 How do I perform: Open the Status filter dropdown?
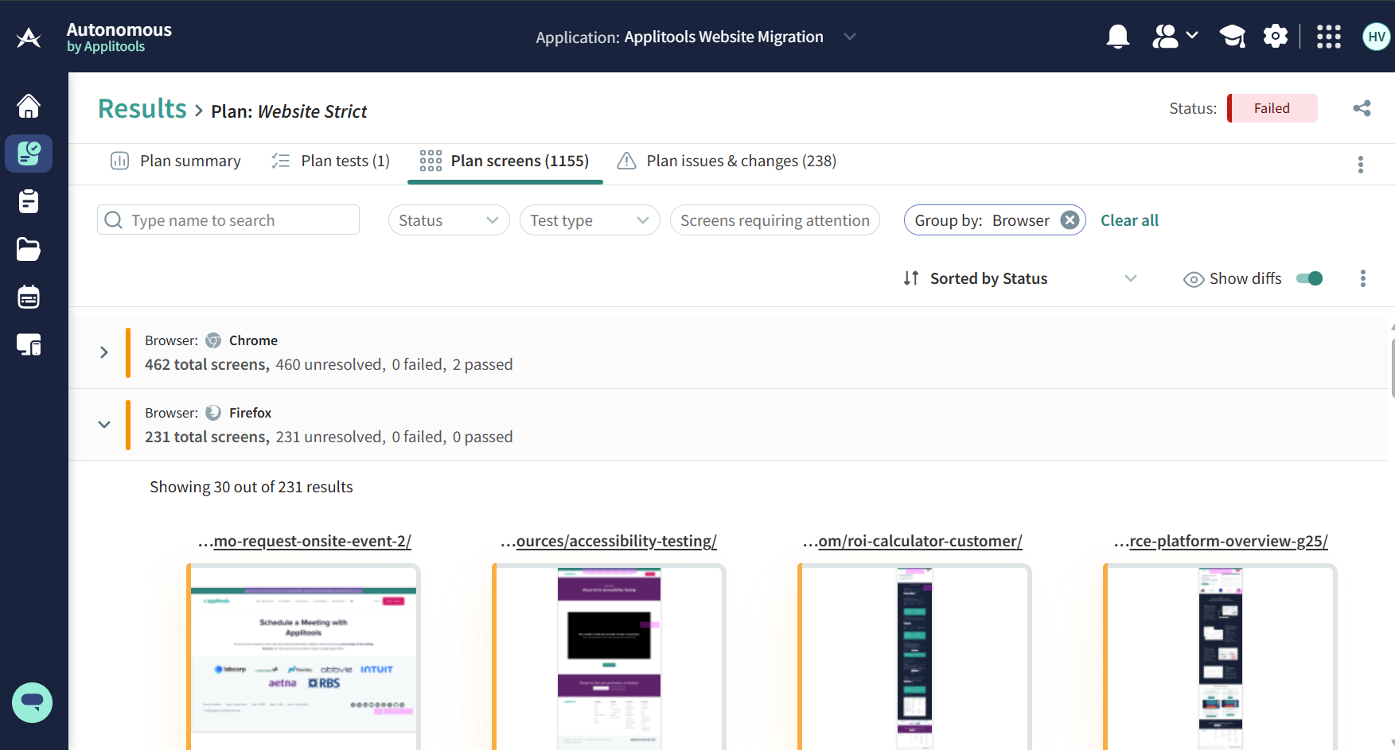pos(449,220)
